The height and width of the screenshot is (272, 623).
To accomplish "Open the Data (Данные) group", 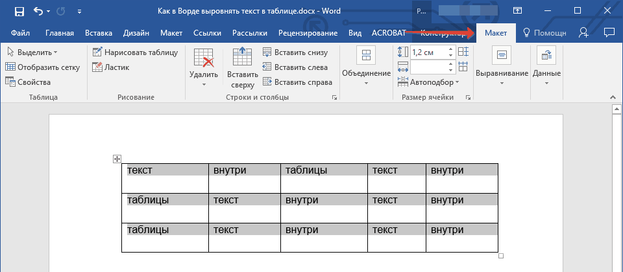I will (546, 66).
